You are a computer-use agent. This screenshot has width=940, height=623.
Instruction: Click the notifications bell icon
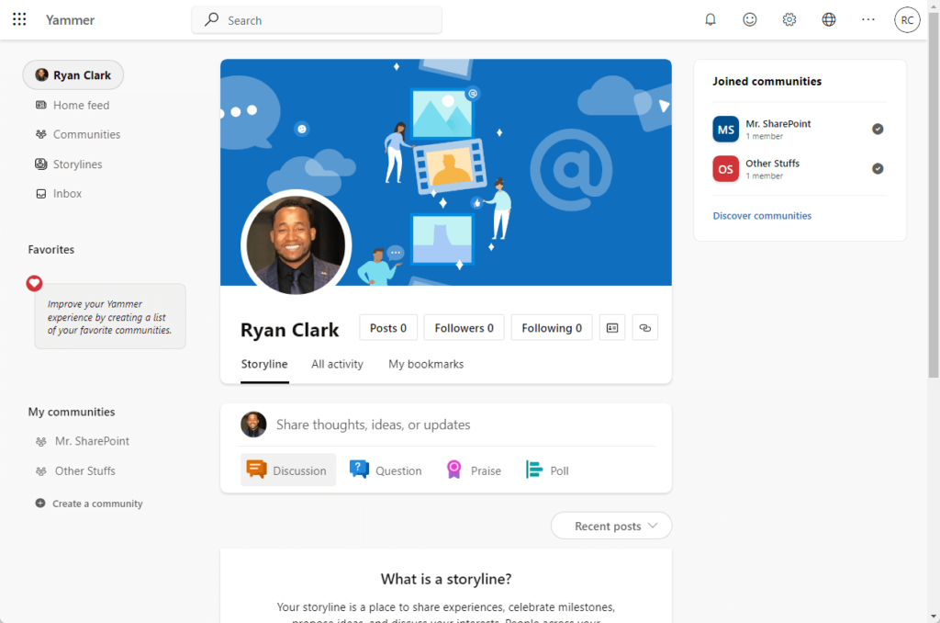pyautogui.click(x=711, y=20)
